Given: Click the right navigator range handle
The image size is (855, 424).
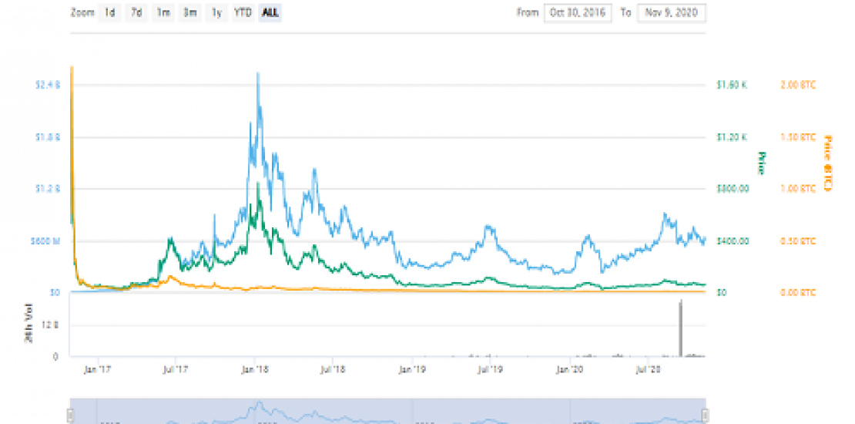Looking at the screenshot, I should [706, 416].
